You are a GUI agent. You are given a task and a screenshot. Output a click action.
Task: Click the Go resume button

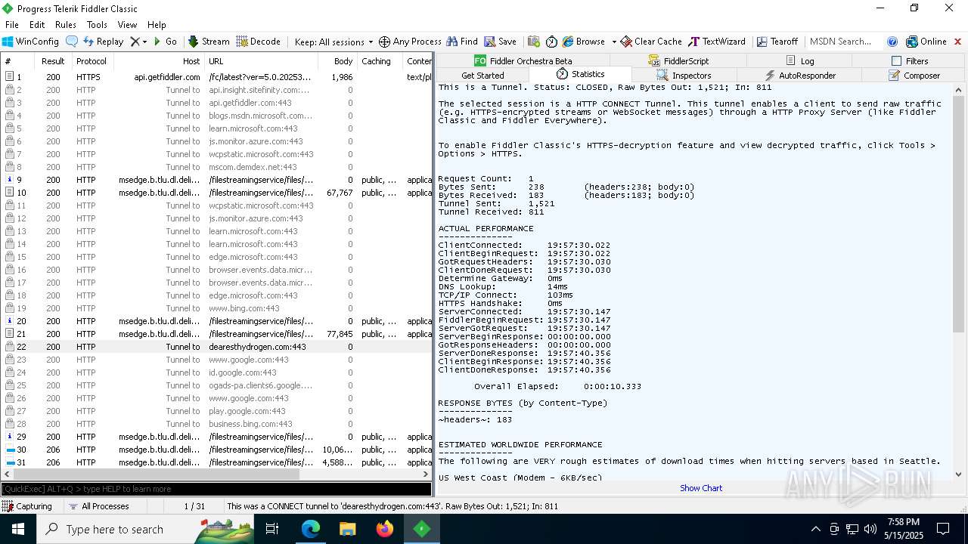pos(165,42)
